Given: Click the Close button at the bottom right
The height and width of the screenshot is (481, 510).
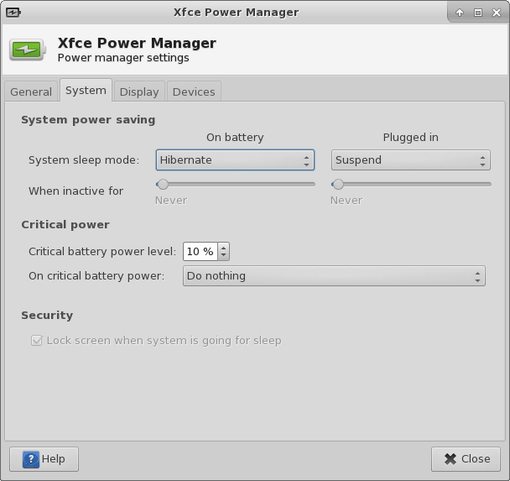Looking at the screenshot, I should point(466,459).
